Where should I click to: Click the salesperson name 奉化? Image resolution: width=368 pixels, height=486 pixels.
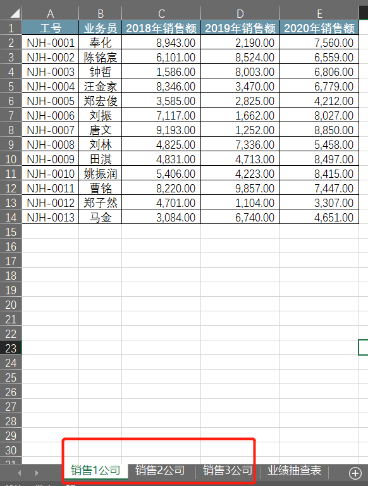tap(101, 43)
